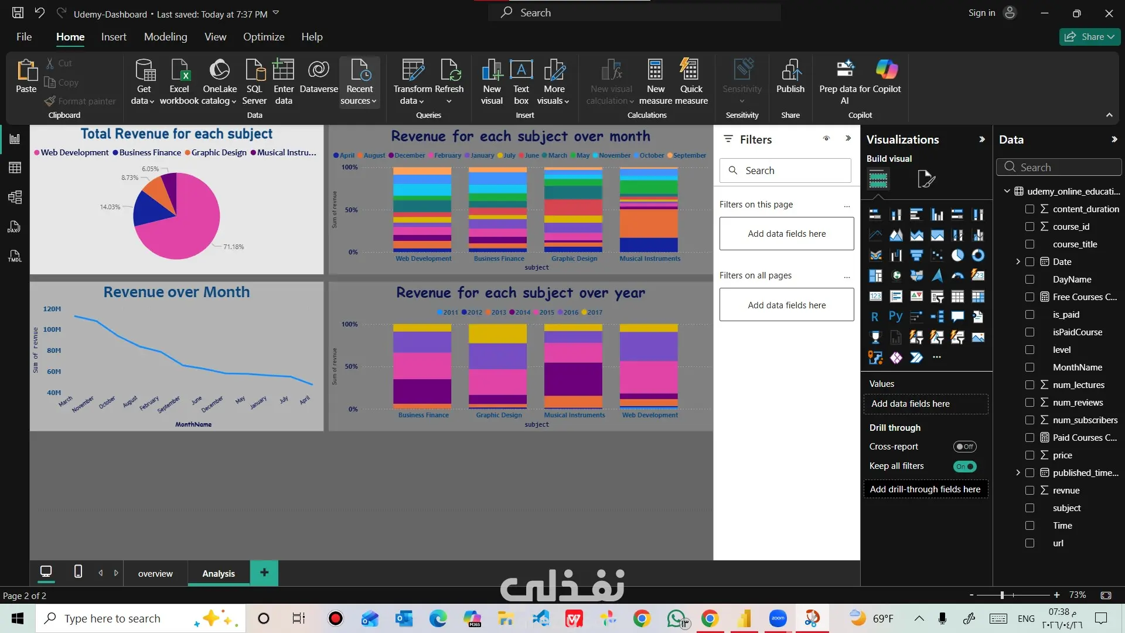Open the Get data dropdown

(x=143, y=81)
